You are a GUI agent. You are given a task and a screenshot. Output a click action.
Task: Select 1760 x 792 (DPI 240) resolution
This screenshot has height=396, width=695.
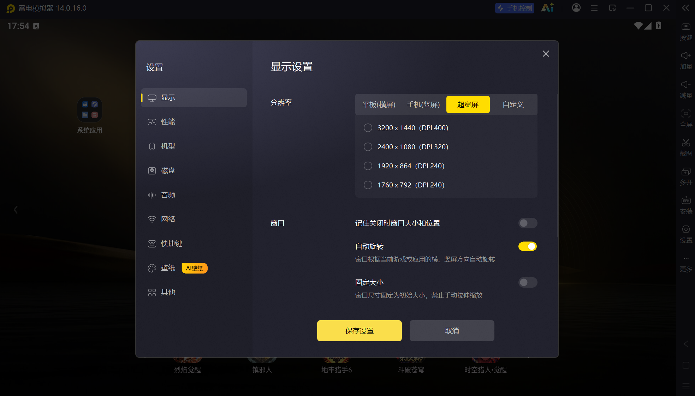click(x=404, y=185)
